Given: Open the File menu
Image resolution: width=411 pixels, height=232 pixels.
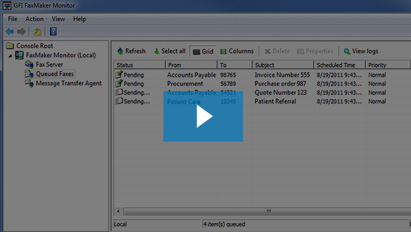Looking at the screenshot, I should [x=13, y=19].
